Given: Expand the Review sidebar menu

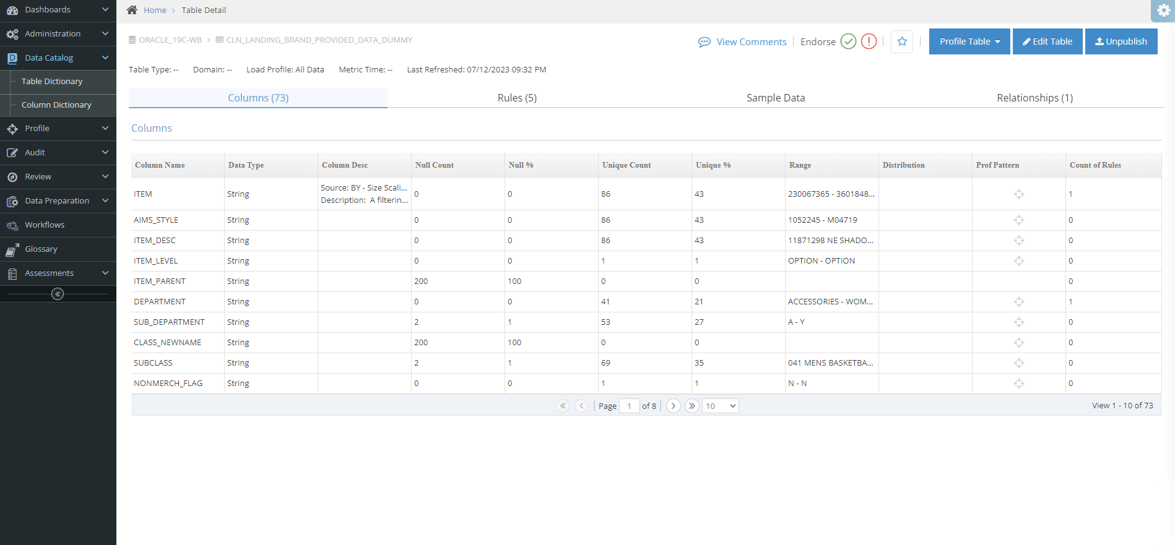Looking at the screenshot, I should tap(105, 177).
